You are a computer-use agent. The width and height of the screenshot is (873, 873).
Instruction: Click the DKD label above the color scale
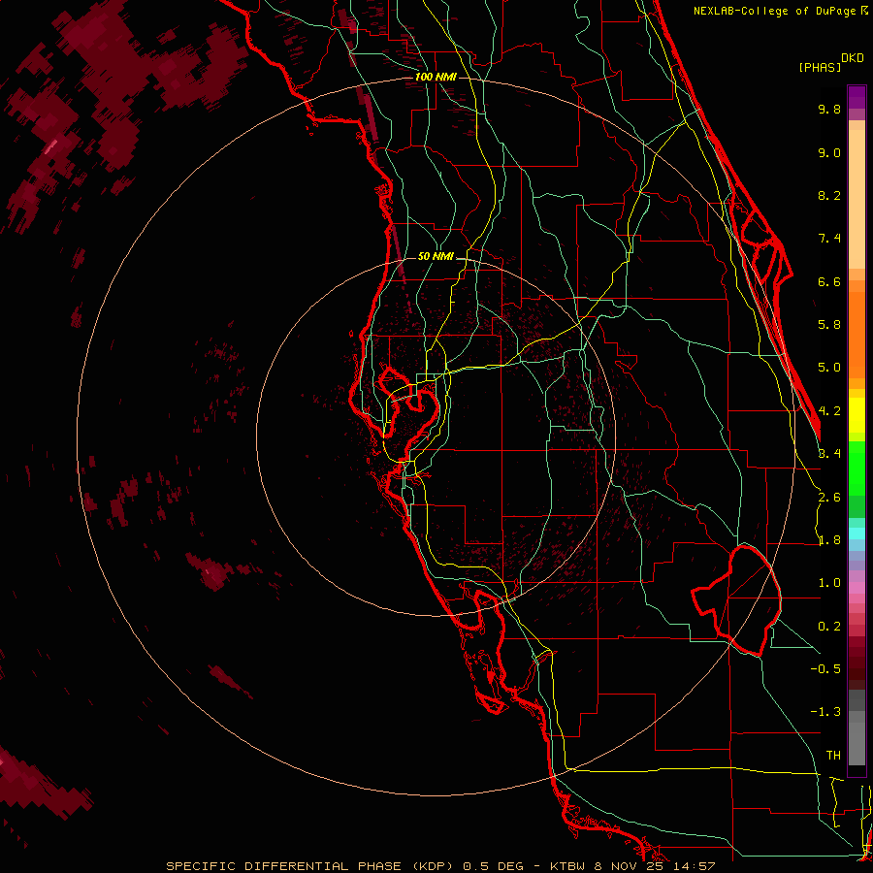click(x=853, y=58)
